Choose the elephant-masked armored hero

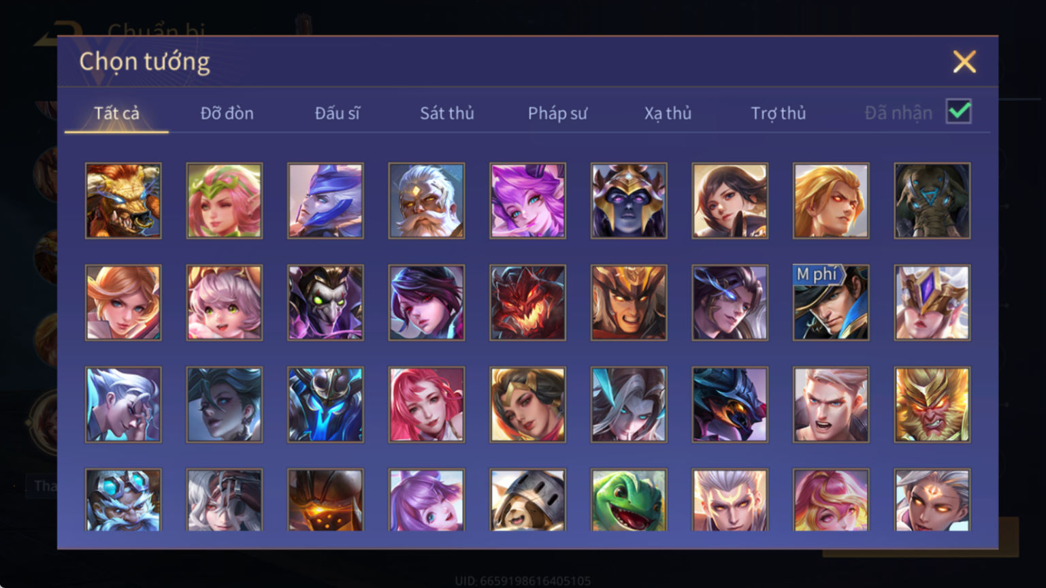pyautogui.click(x=932, y=201)
